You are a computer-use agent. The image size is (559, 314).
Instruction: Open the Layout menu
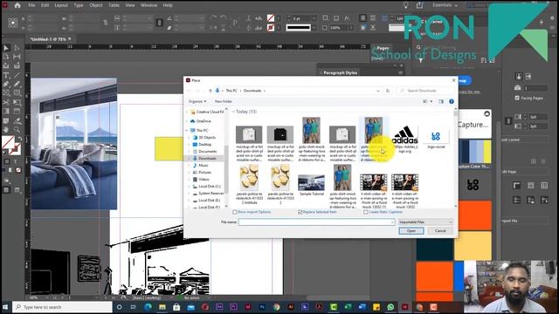(61, 5)
